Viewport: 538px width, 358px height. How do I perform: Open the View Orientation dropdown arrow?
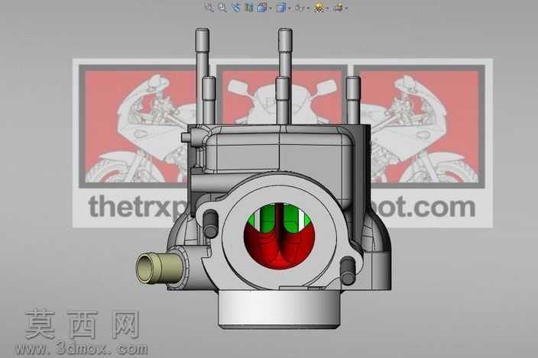[x=271, y=8]
